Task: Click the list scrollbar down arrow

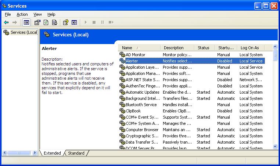Action: point(275,147)
